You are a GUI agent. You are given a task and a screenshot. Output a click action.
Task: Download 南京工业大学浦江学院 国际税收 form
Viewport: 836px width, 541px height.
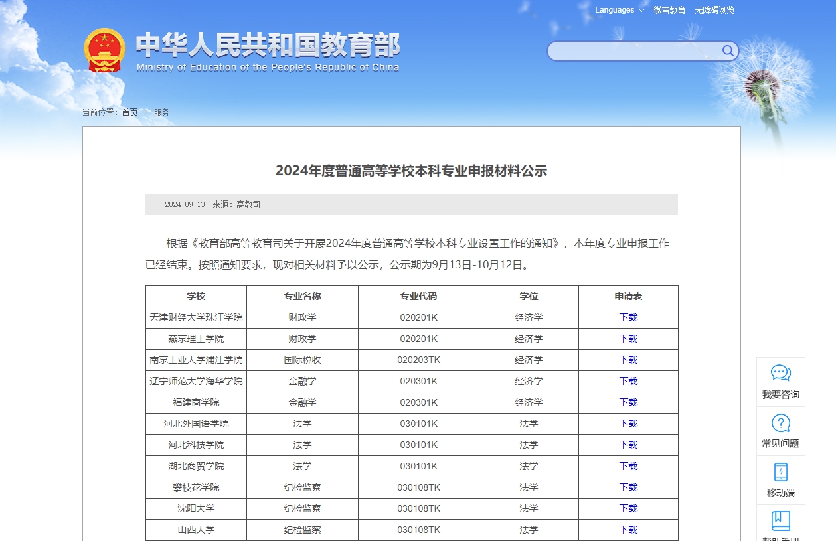click(x=627, y=360)
